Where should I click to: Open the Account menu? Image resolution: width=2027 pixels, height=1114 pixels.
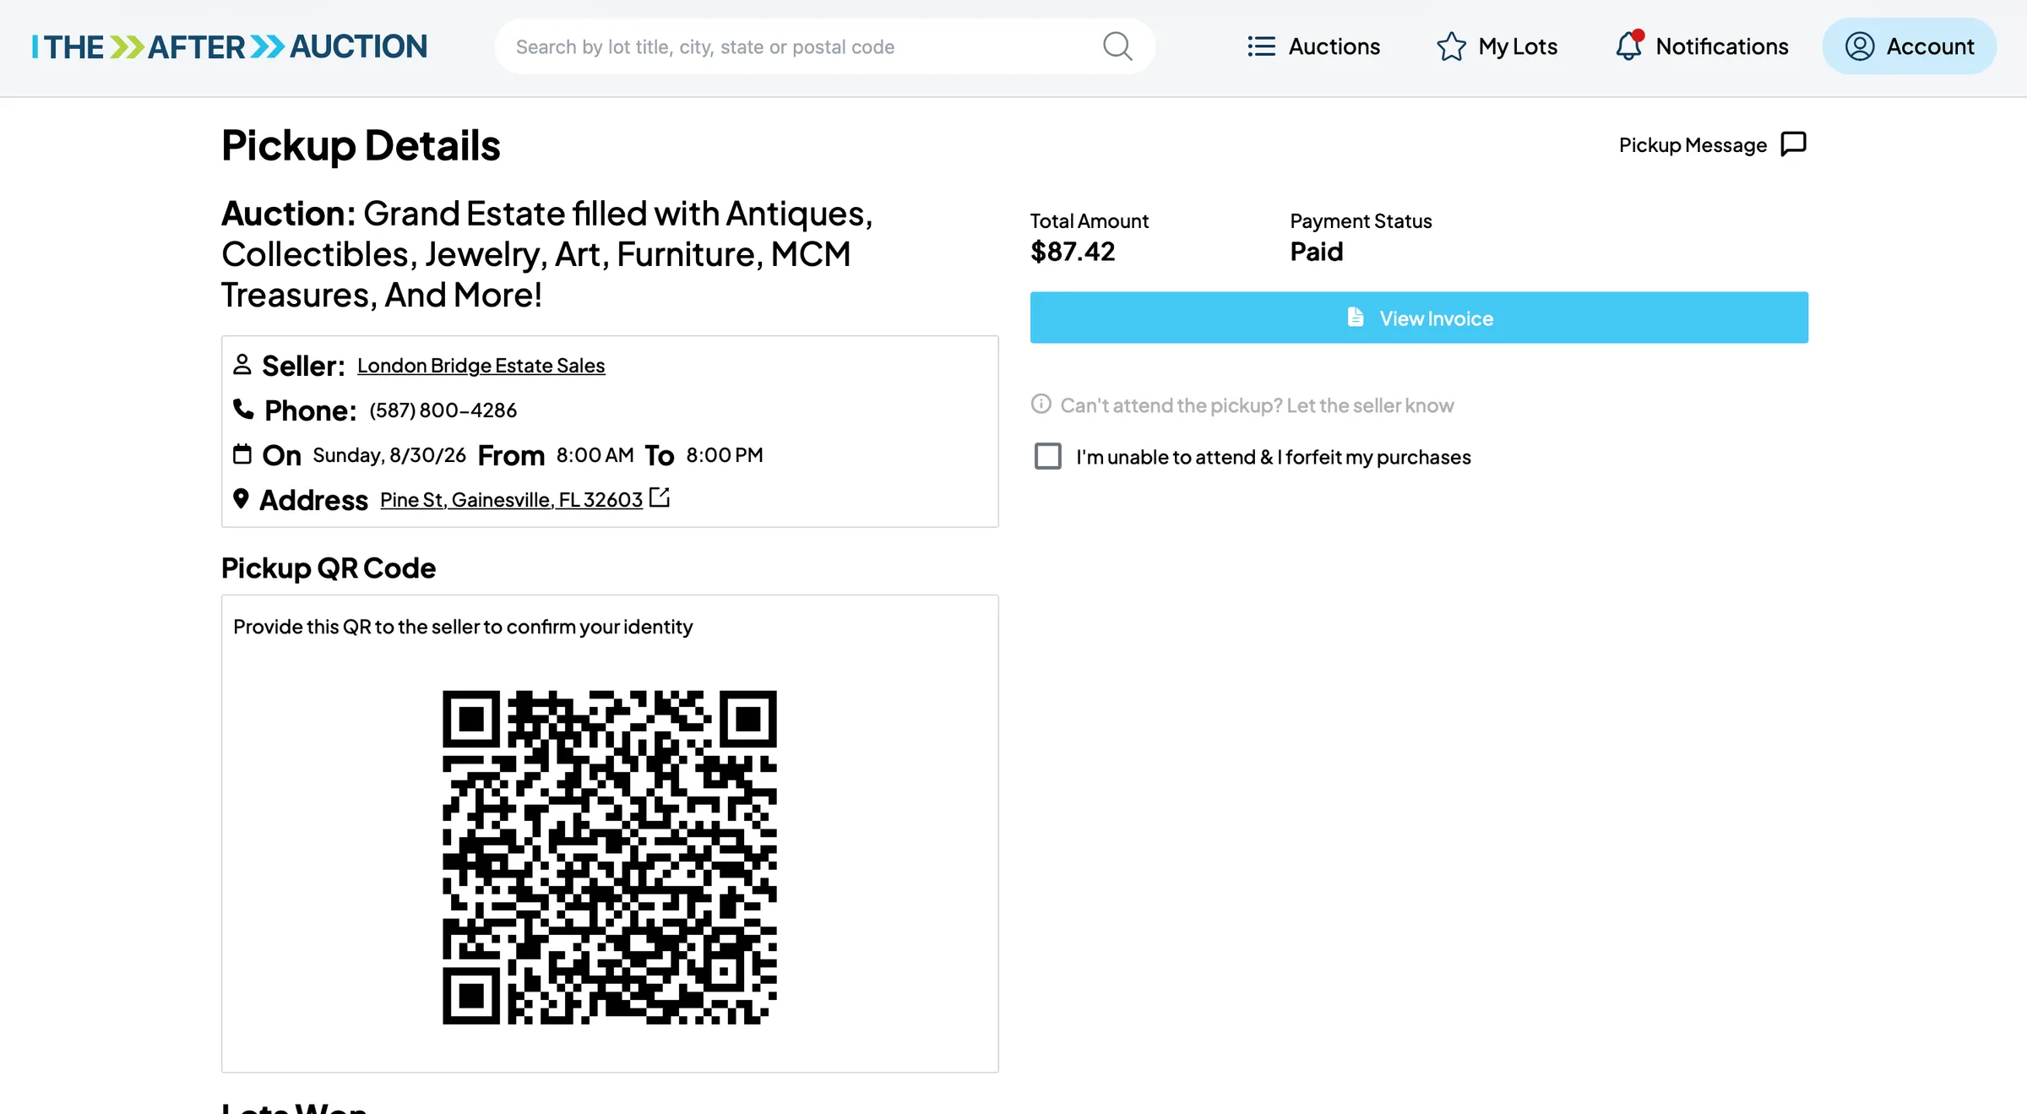point(1910,46)
